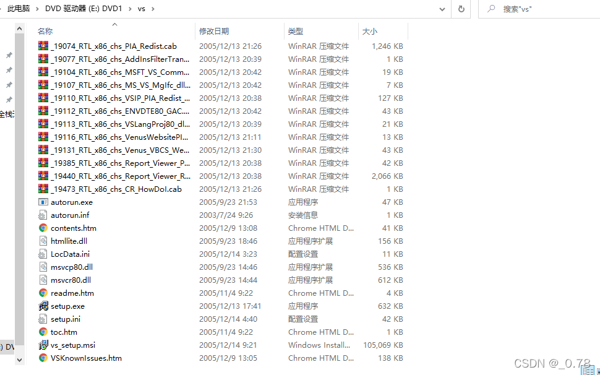Click the 105,069 KB size value
Image resolution: width=600 pixels, height=375 pixels.
pyautogui.click(x=383, y=345)
